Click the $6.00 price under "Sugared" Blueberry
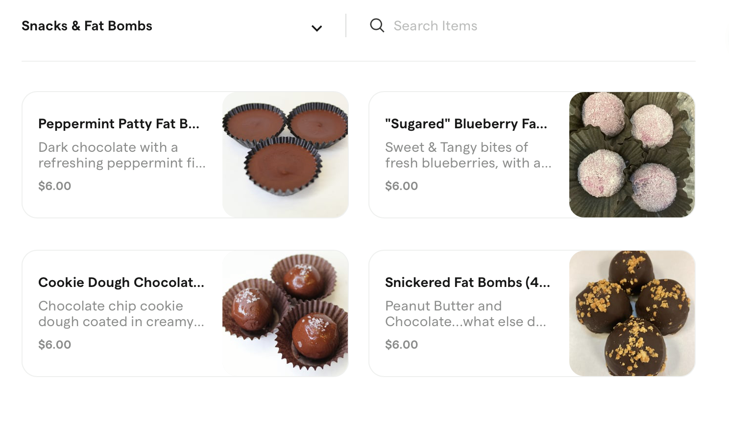Image resolution: width=729 pixels, height=428 pixels. (x=401, y=186)
